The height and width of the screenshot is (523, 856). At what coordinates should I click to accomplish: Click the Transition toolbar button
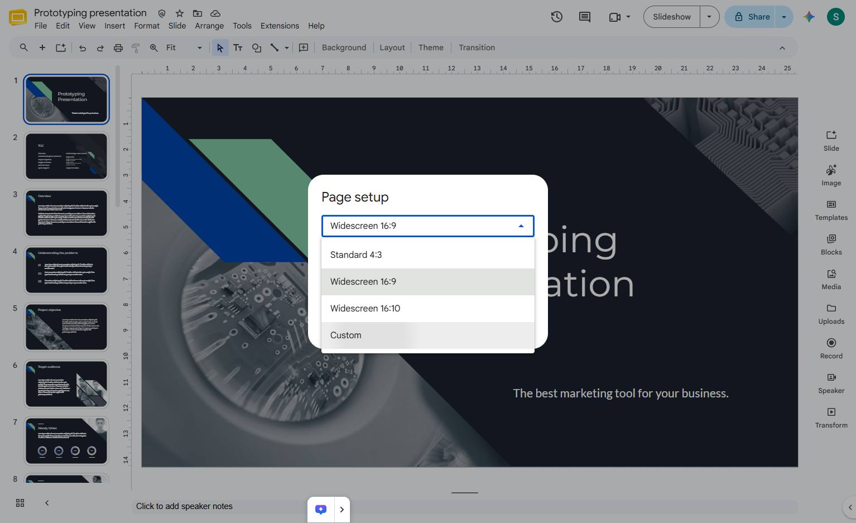point(477,48)
